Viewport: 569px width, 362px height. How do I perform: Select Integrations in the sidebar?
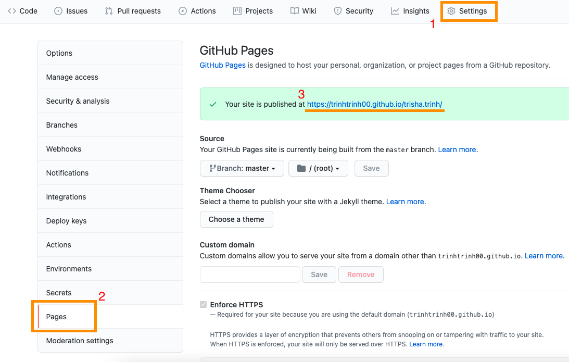coord(110,197)
